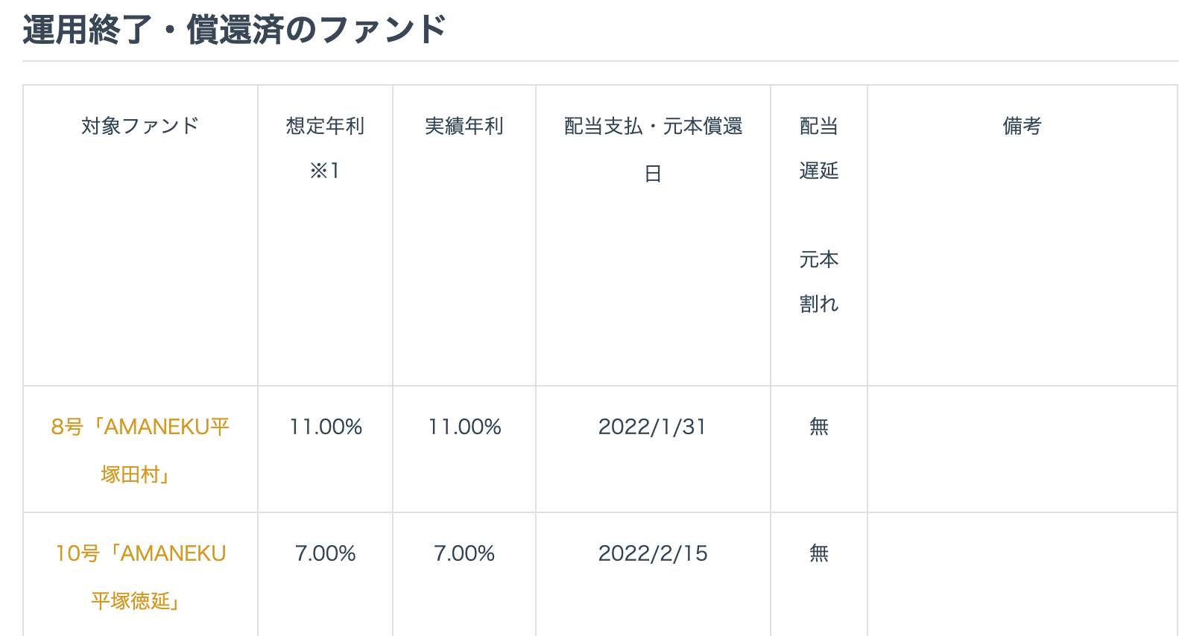Click the 2022/1/31 redemption date
The height and width of the screenshot is (636, 1179).
tap(652, 427)
